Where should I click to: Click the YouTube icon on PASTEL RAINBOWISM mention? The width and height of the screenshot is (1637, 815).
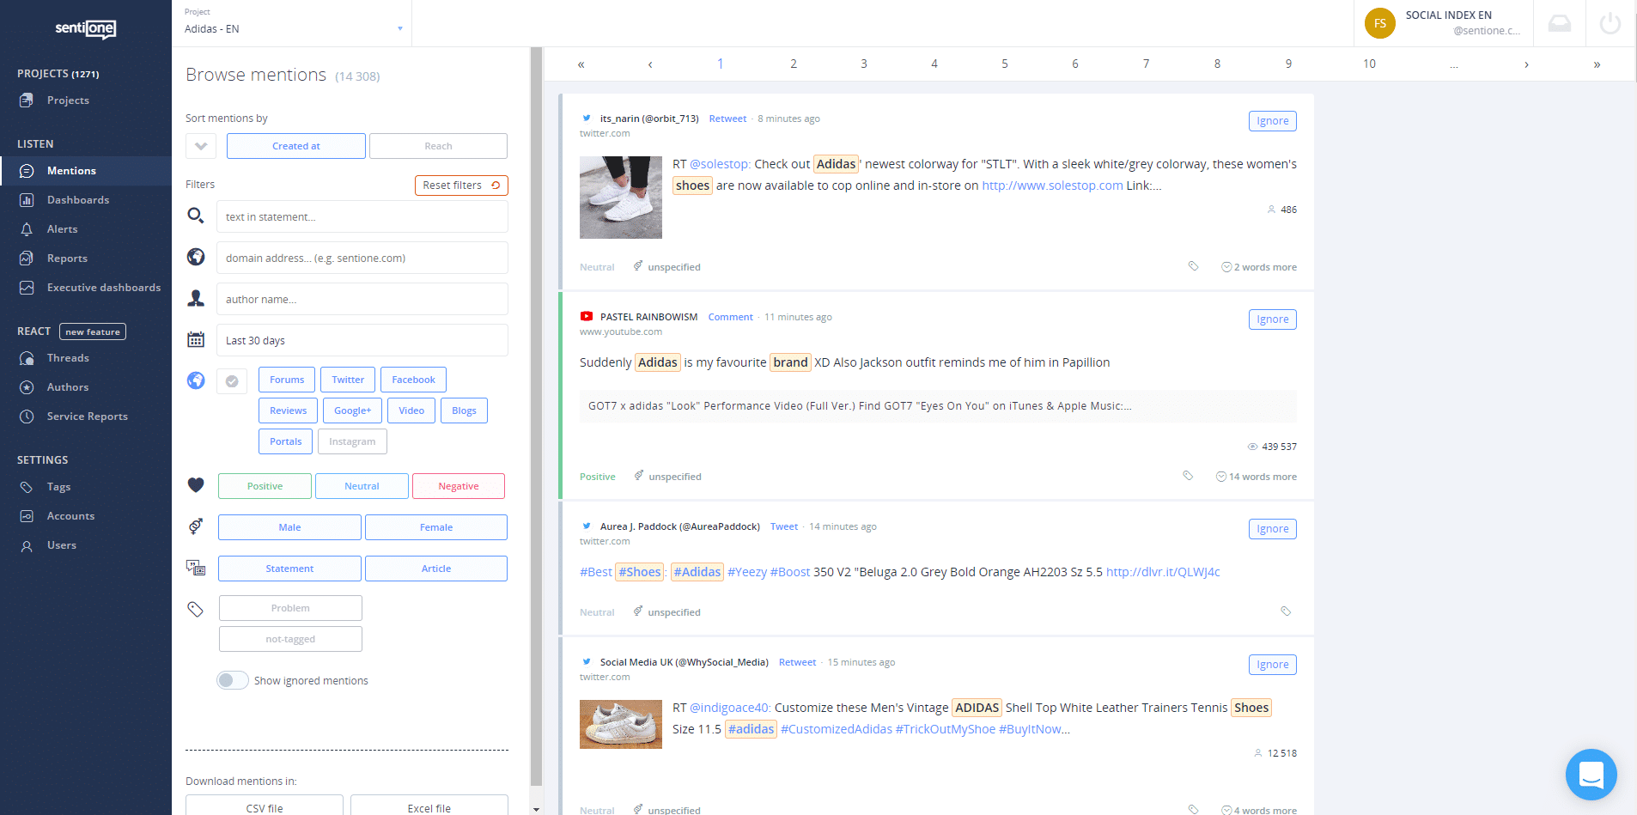click(587, 317)
